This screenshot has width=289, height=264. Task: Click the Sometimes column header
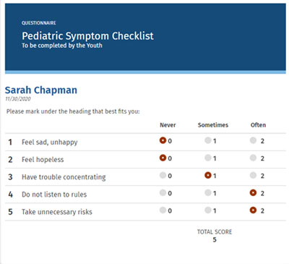(x=213, y=125)
